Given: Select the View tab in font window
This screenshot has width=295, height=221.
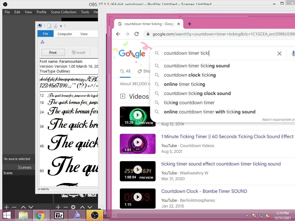Looking at the screenshot, I should coord(84,34).
